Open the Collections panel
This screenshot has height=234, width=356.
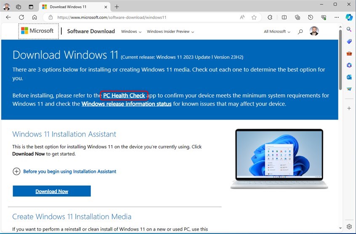pyautogui.click(x=298, y=17)
